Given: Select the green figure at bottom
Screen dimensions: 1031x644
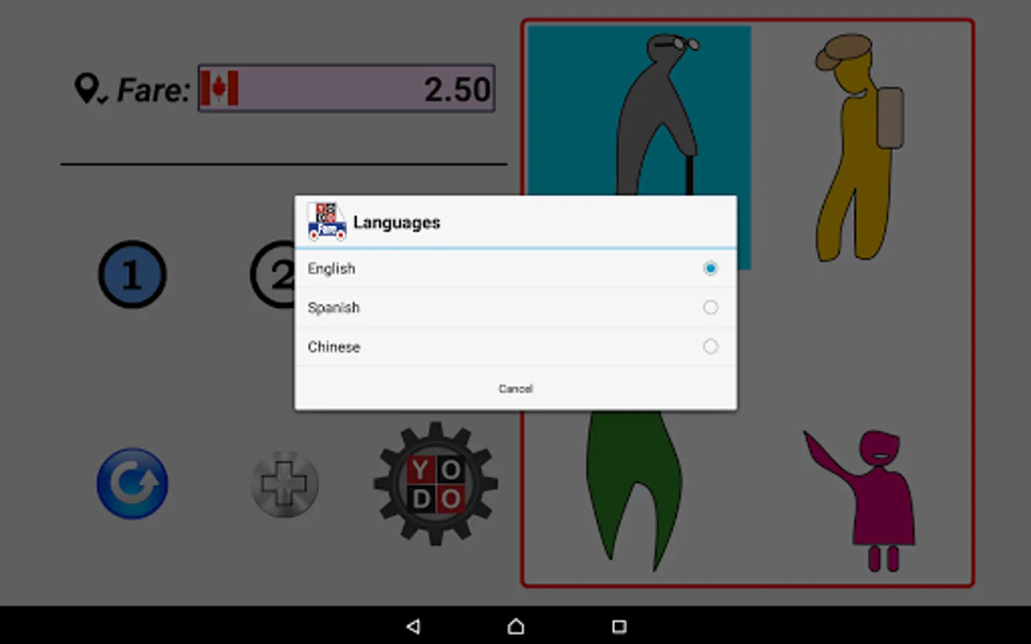Looking at the screenshot, I should click(634, 490).
